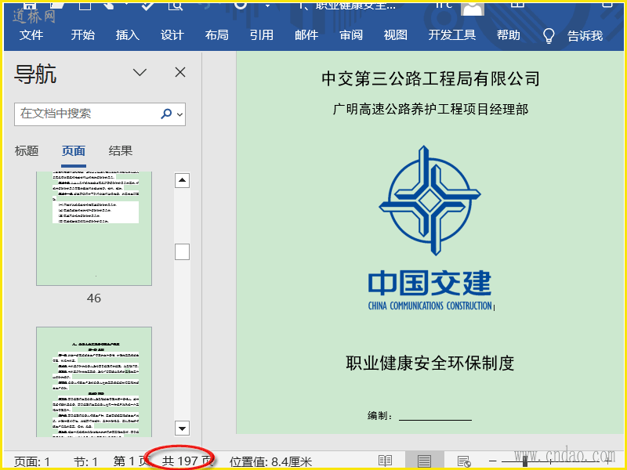The height and width of the screenshot is (470, 627).
Task: Click heading 职业健康安全环保制度
Action: click(429, 363)
